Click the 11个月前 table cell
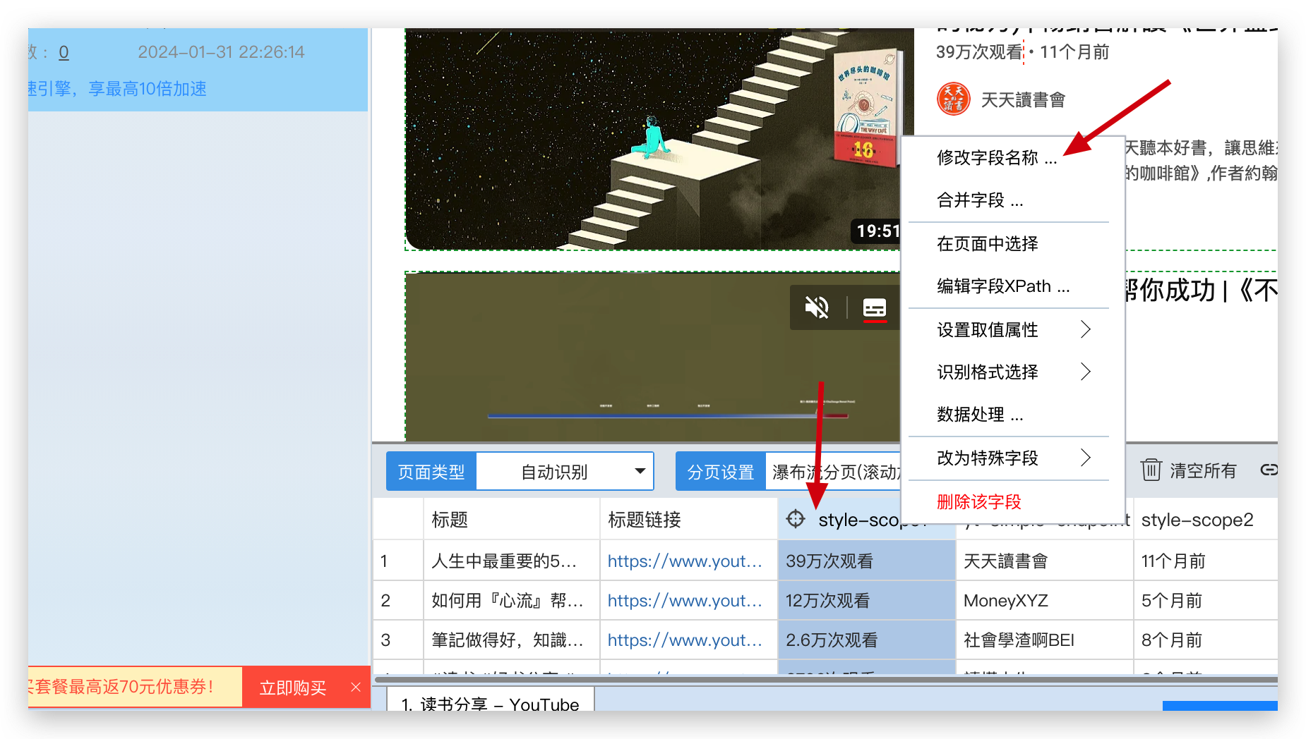The height and width of the screenshot is (739, 1306). click(x=1205, y=561)
